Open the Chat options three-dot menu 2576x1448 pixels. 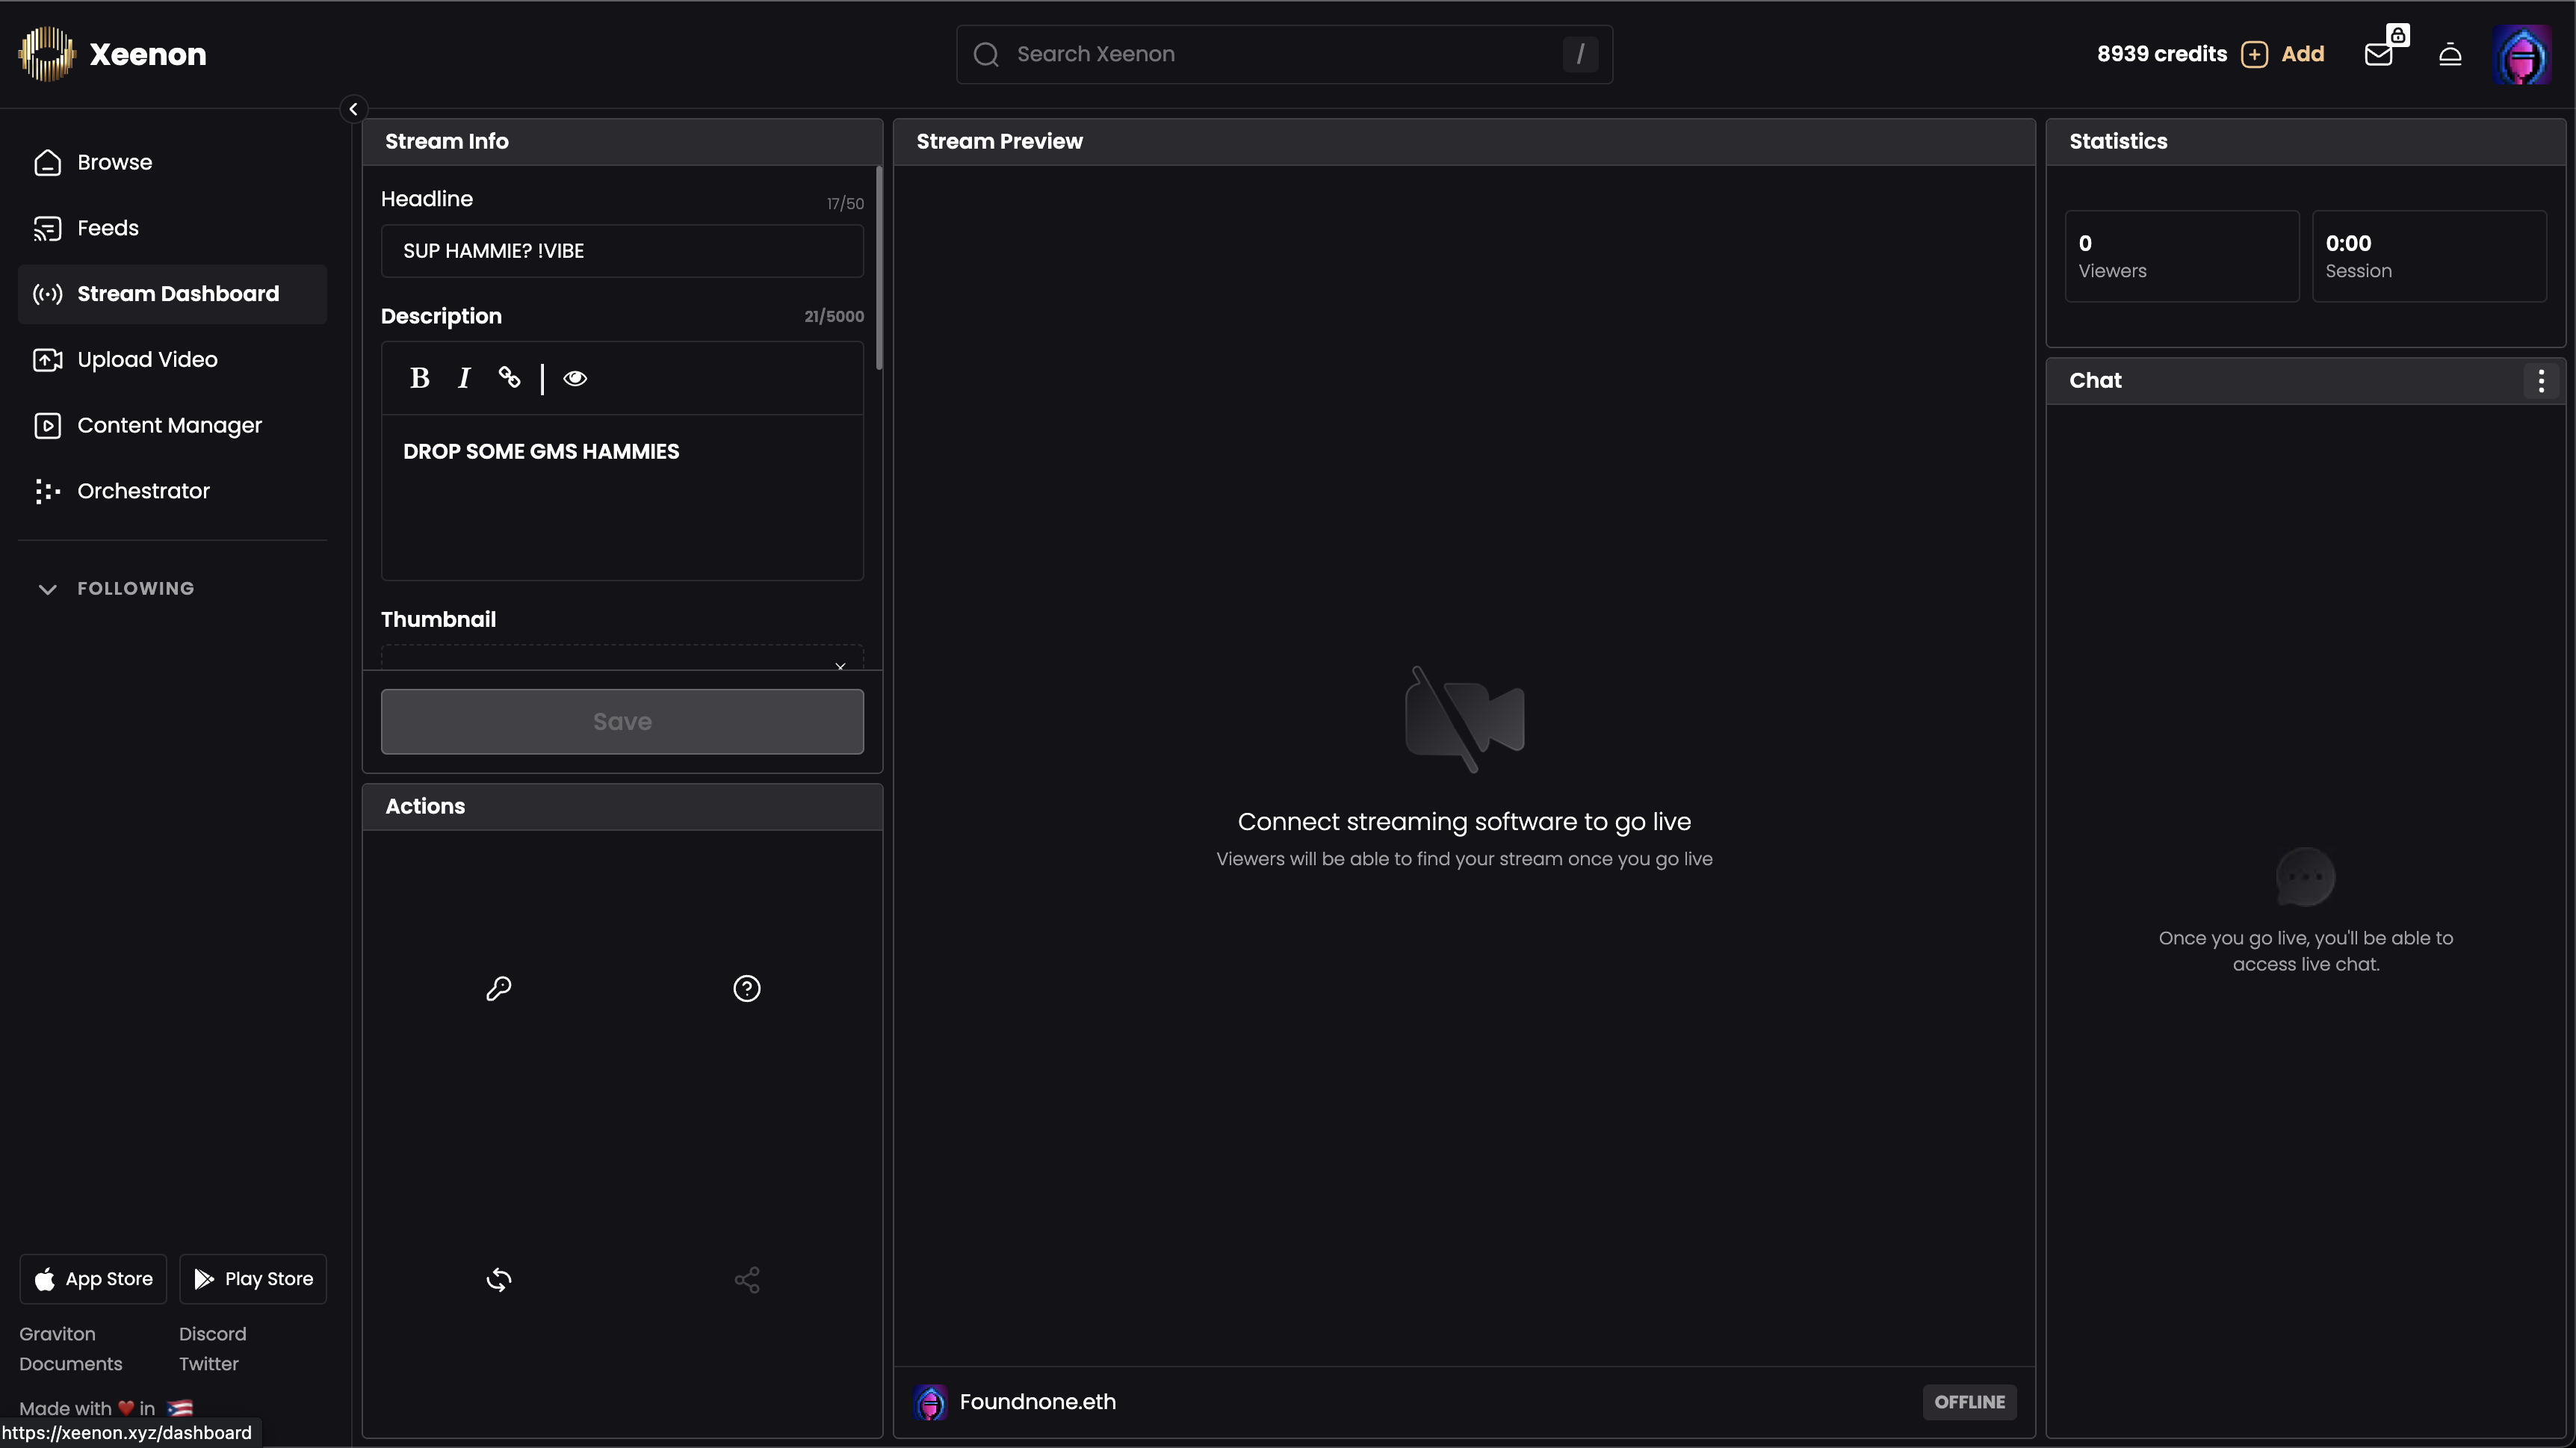click(2540, 380)
